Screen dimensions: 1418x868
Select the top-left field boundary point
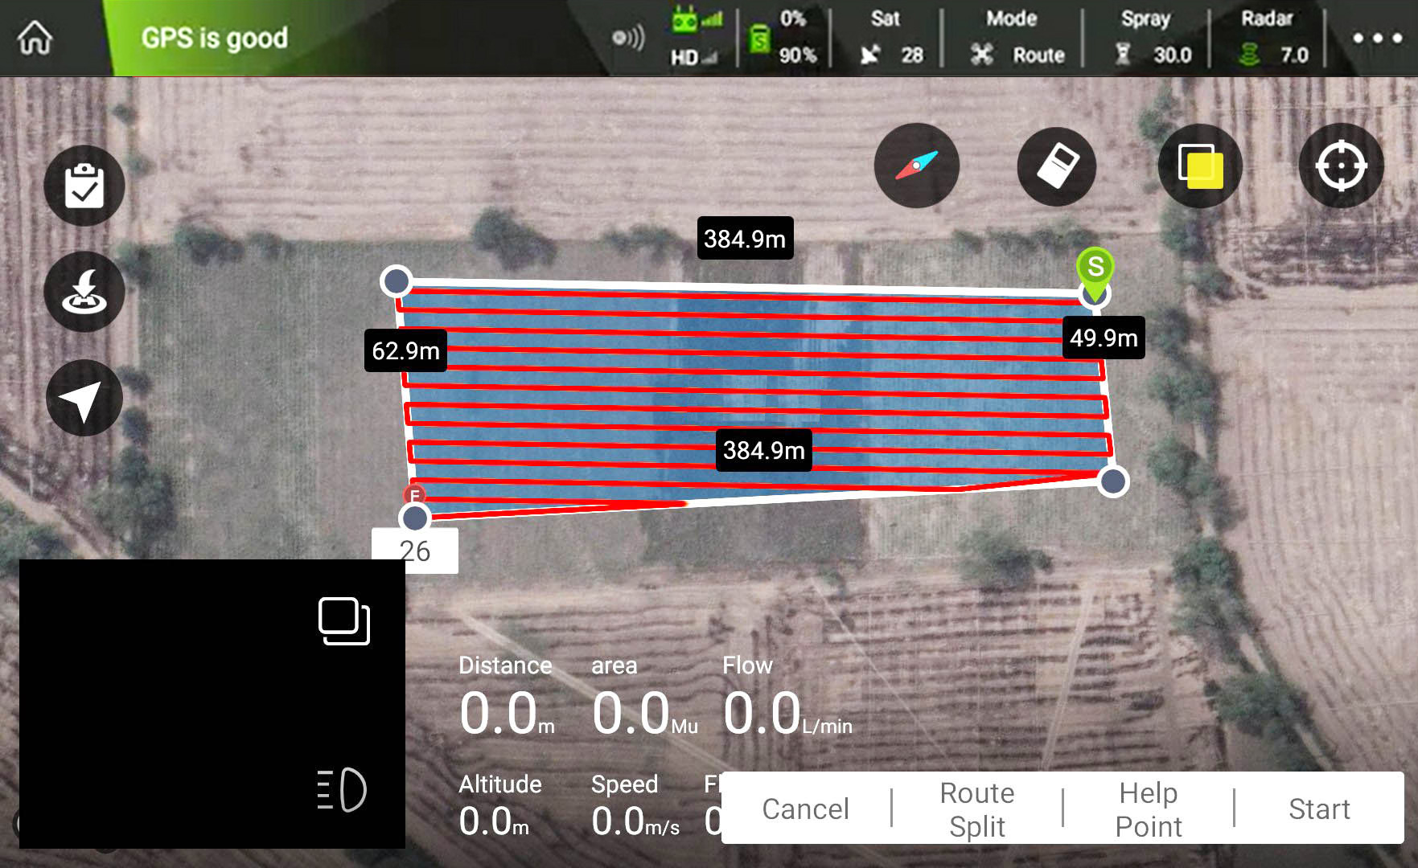(x=397, y=280)
